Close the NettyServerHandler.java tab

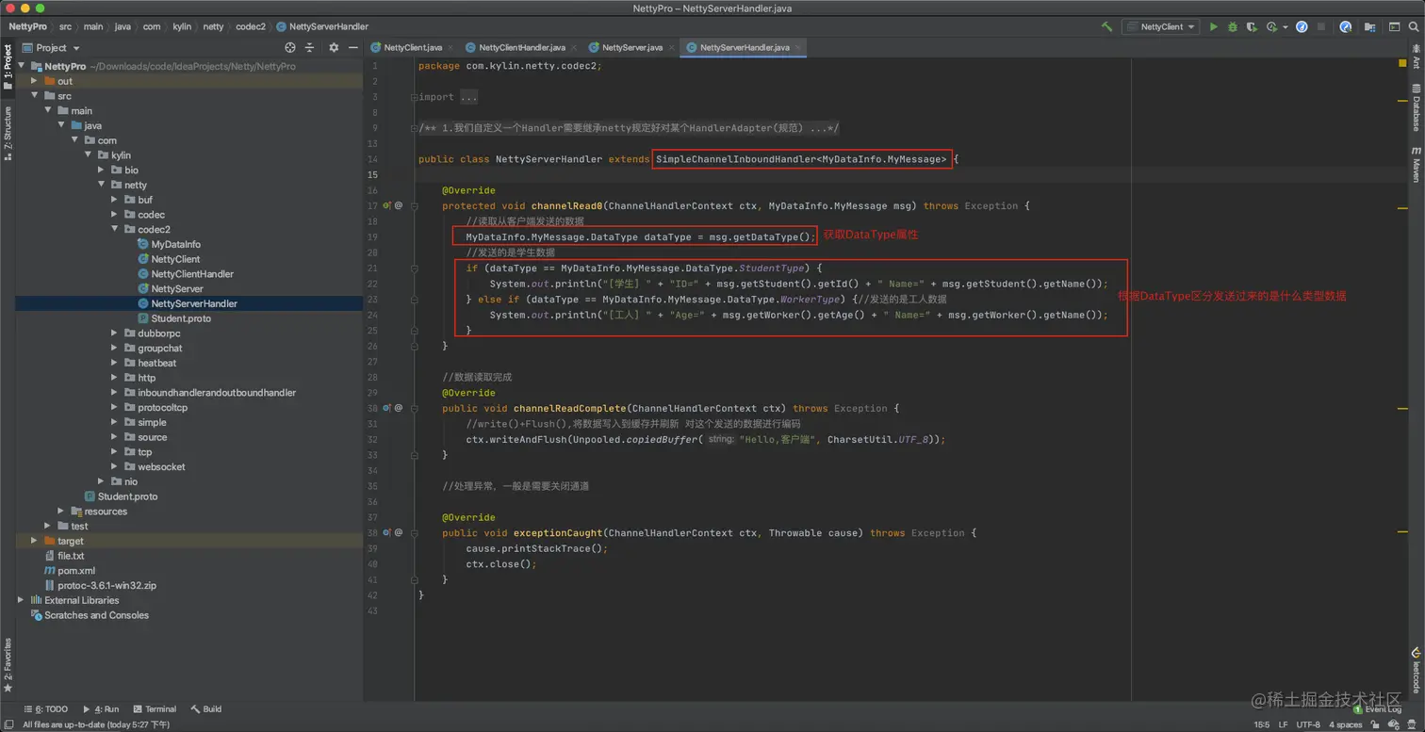(x=798, y=47)
